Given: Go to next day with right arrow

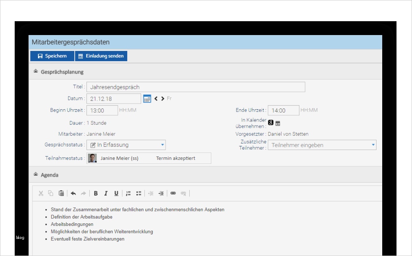Looking at the screenshot, I should coord(163,99).
